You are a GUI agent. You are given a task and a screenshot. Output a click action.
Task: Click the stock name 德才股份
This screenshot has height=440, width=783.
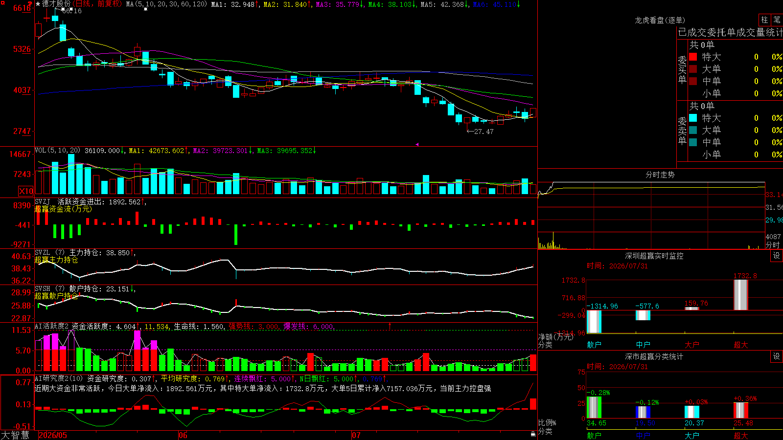coord(56,4)
